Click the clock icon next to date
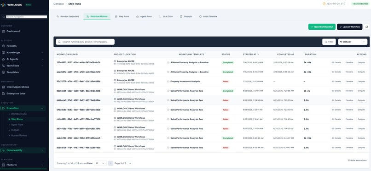 [324, 4]
